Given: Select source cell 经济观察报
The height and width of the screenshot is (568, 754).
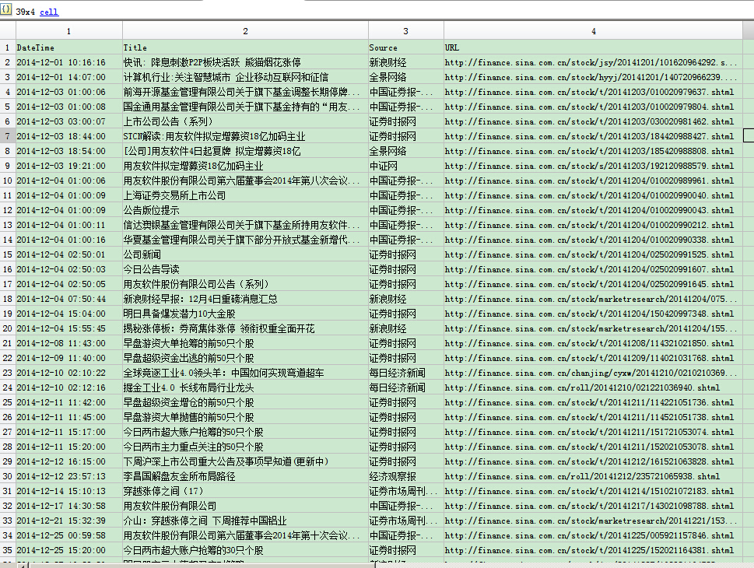Looking at the screenshot, I should tap(406, 477).
